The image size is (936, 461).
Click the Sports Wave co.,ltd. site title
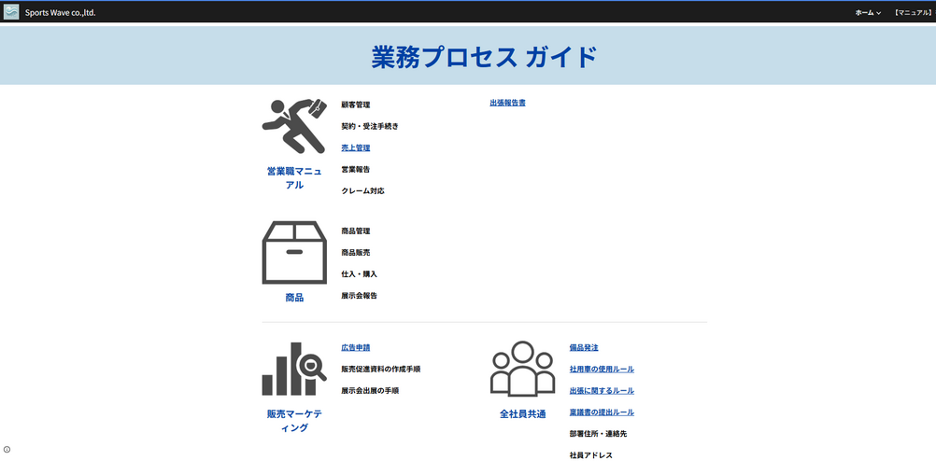click(x=60, y=12)
